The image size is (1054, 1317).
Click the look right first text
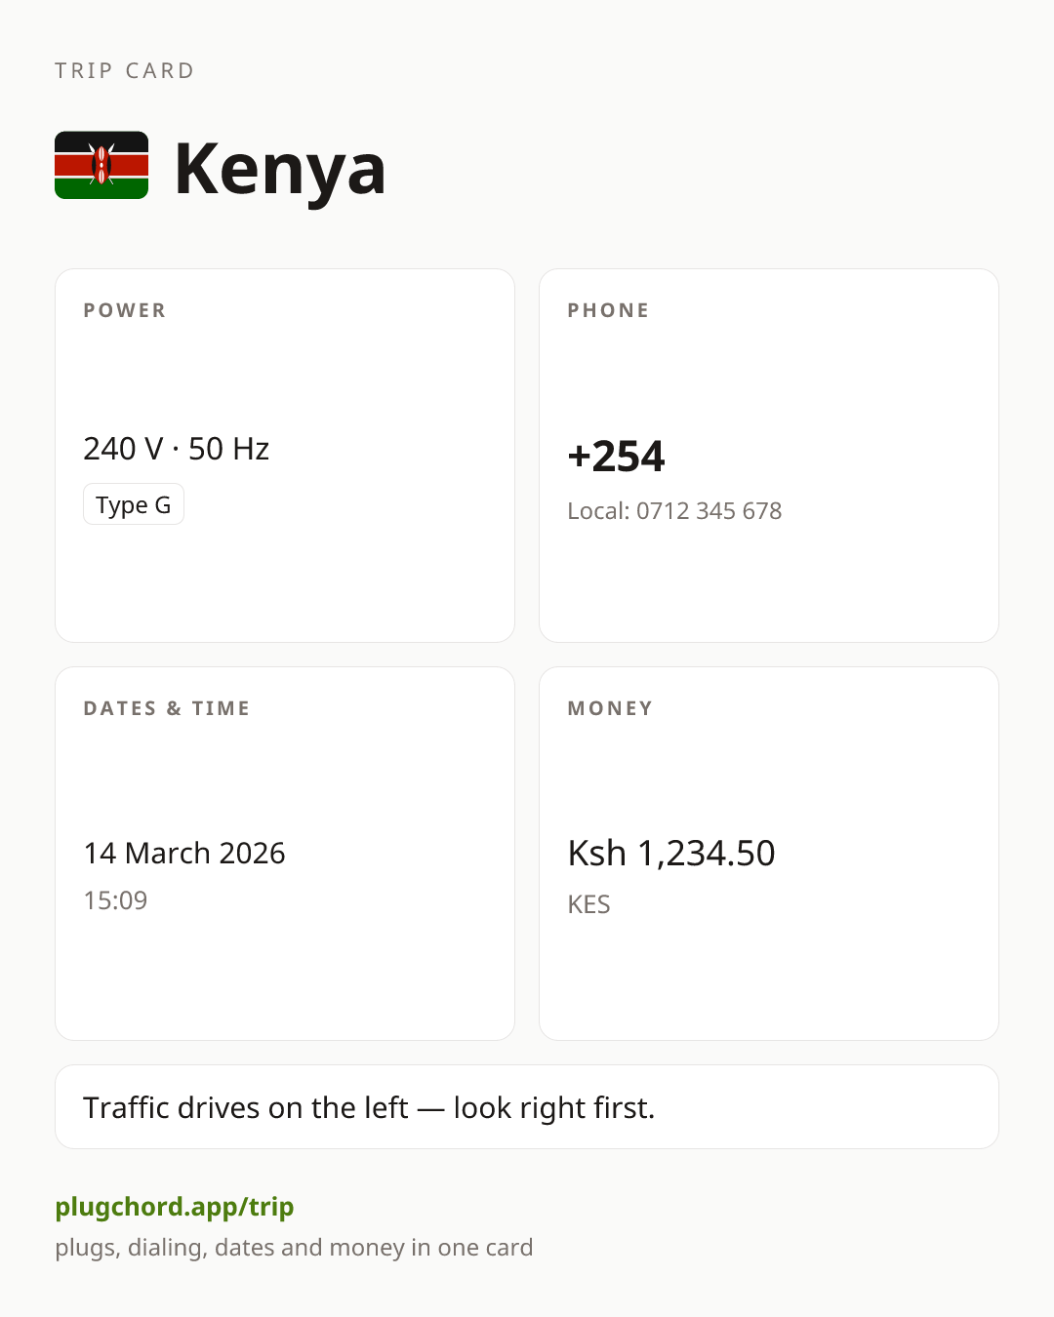tap(554, 1108)
